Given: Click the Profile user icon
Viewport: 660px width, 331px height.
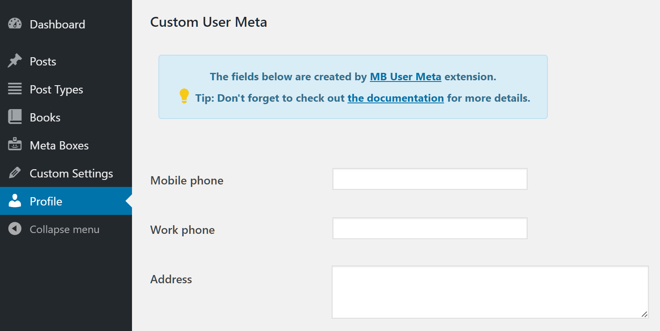Looking at the screenshot, I should click(x=15, y=201).
